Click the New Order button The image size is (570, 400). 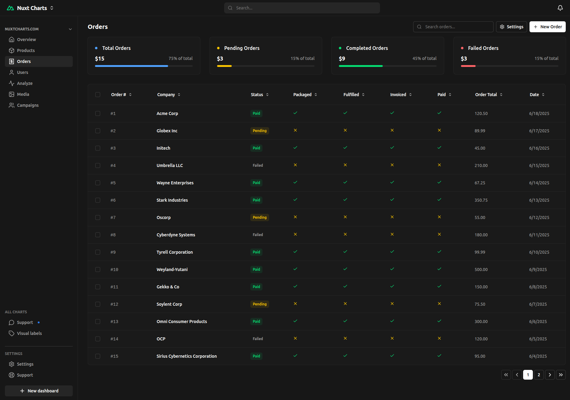(547, 27)
